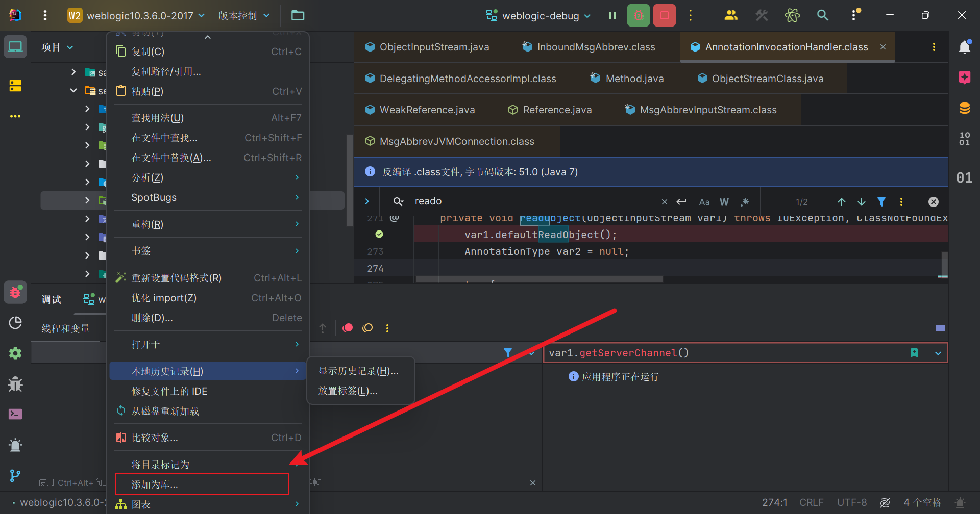980x514 pixels.
Task: Click 4 个空格 indent setting
Action: (922, 502)
